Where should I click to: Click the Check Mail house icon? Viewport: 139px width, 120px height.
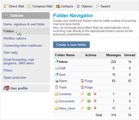pyautogui.click(x=5, y=6)
